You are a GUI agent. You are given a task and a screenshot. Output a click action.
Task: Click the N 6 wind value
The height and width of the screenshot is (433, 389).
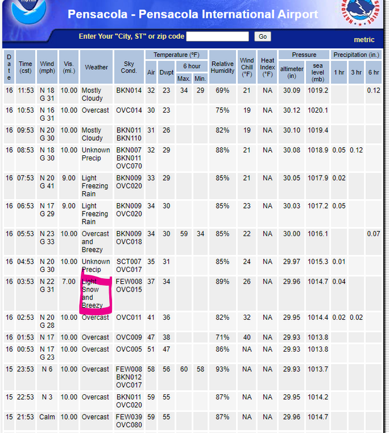pyautogui.click(x=47, y=369)
